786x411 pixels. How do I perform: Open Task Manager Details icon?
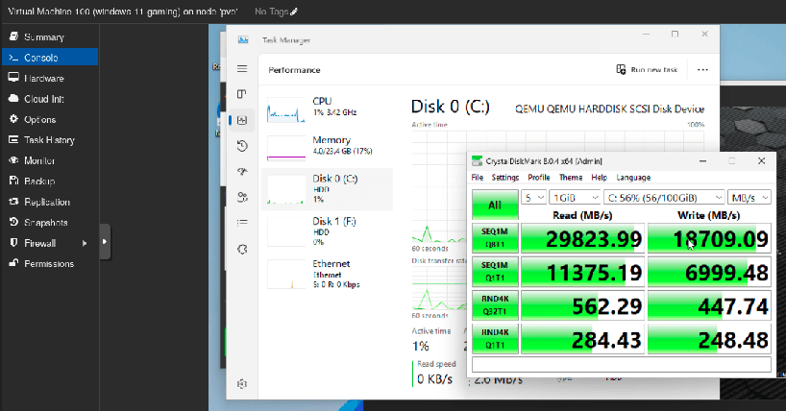(242, 222)
